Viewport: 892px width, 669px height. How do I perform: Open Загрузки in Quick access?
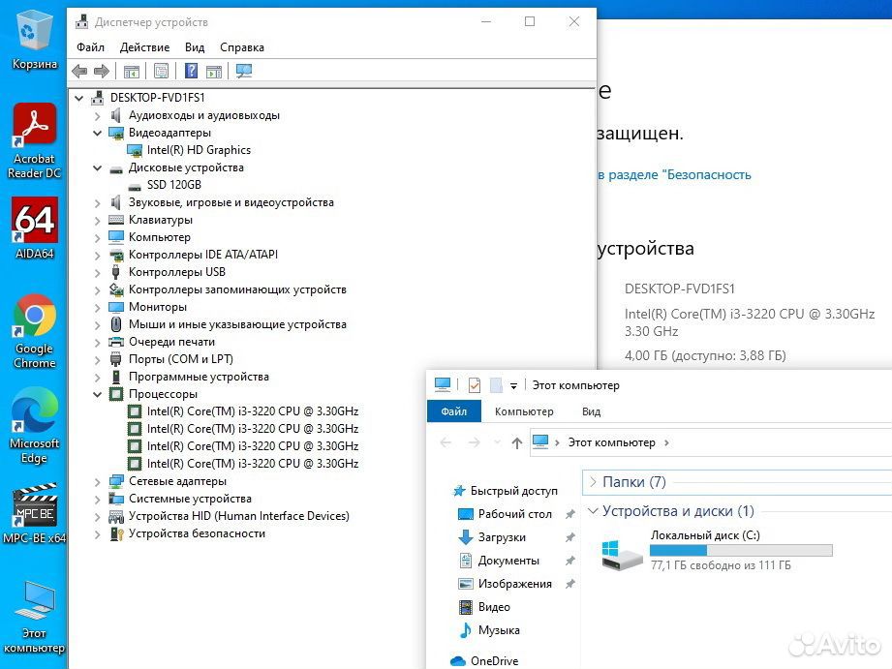click(x=502, y=537)
